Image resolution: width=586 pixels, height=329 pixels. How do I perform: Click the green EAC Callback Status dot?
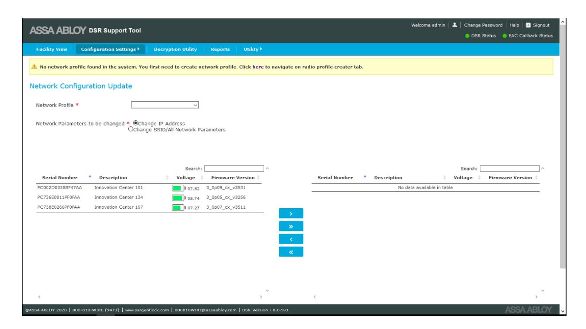pyautogui.click(x=505, y=36)
